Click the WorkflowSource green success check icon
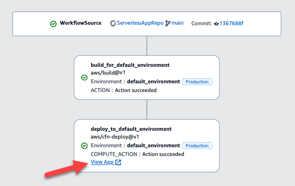Viewport: 295px width, 186px height. (x=53, y=24)
